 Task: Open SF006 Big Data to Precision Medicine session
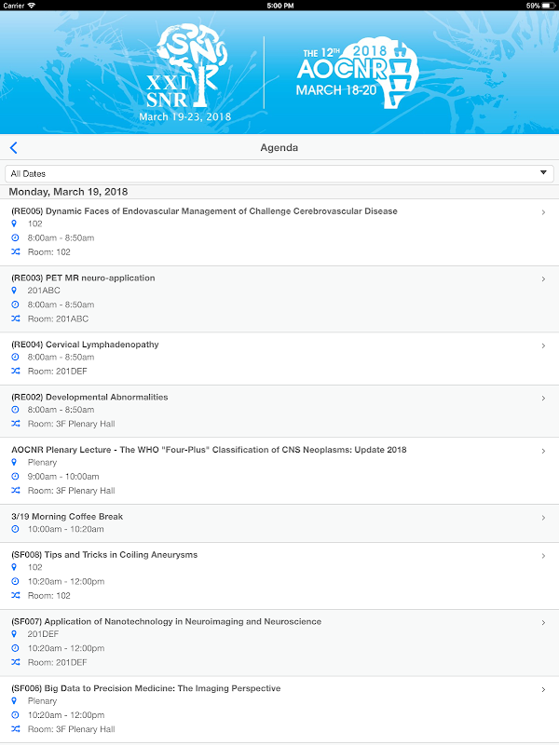coord(279,710)
